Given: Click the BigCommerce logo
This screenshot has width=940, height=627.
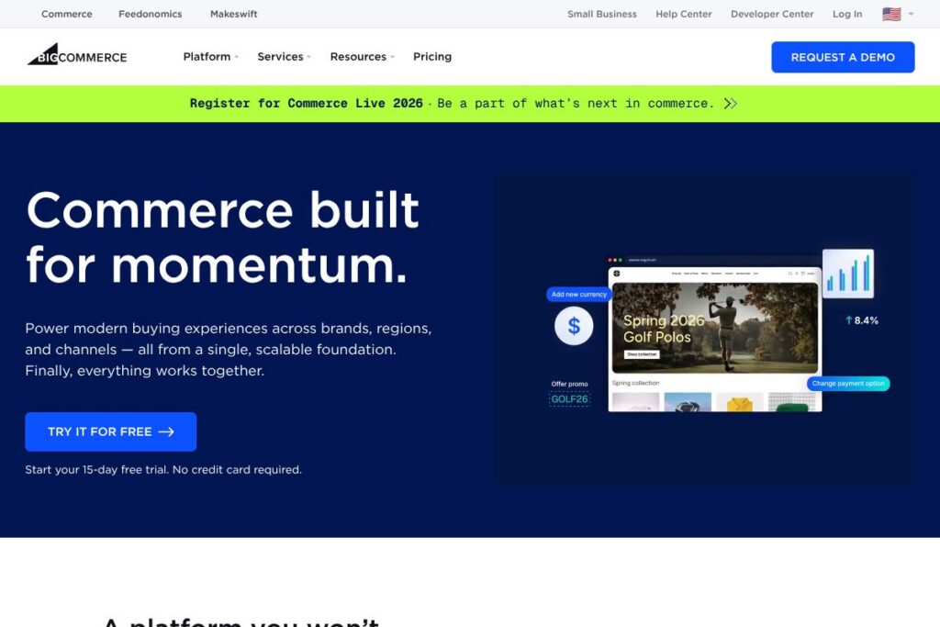Looking at the screenshot, I should tap(77, 56).
